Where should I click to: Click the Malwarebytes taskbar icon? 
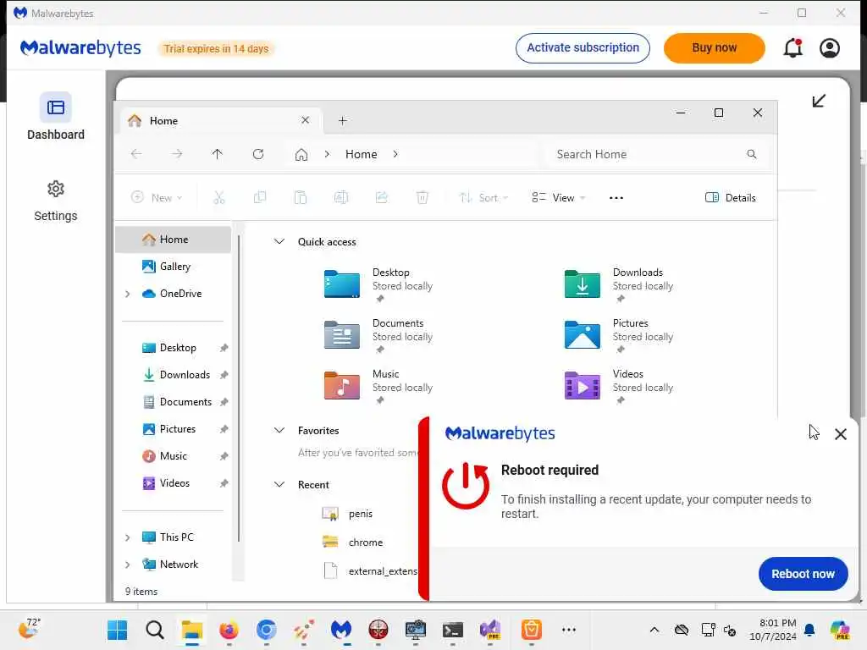pyautogui.click(x=341, y=630)
